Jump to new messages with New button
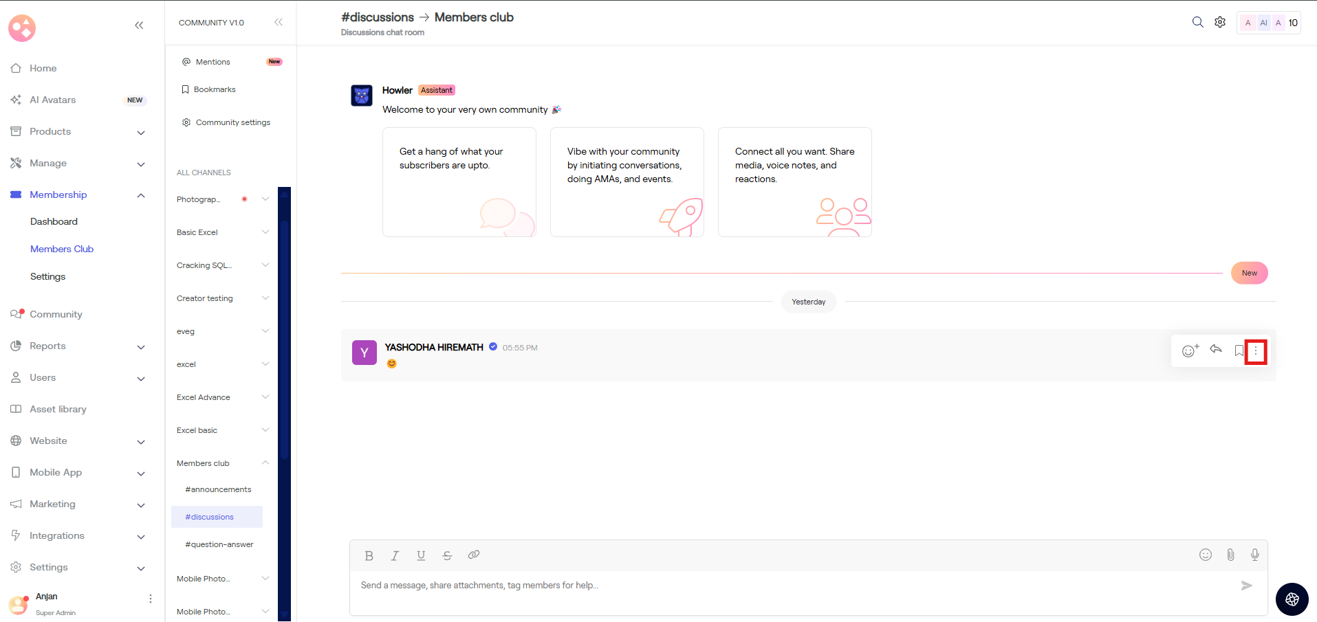 point(1249,273)
